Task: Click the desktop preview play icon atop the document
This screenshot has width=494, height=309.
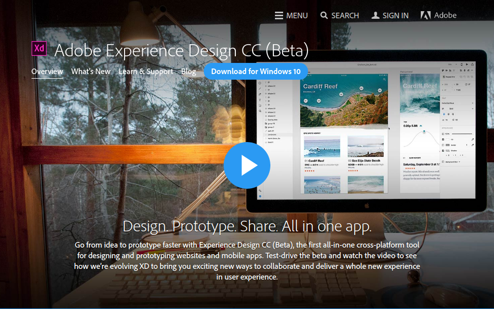Action: click(467, 64)
